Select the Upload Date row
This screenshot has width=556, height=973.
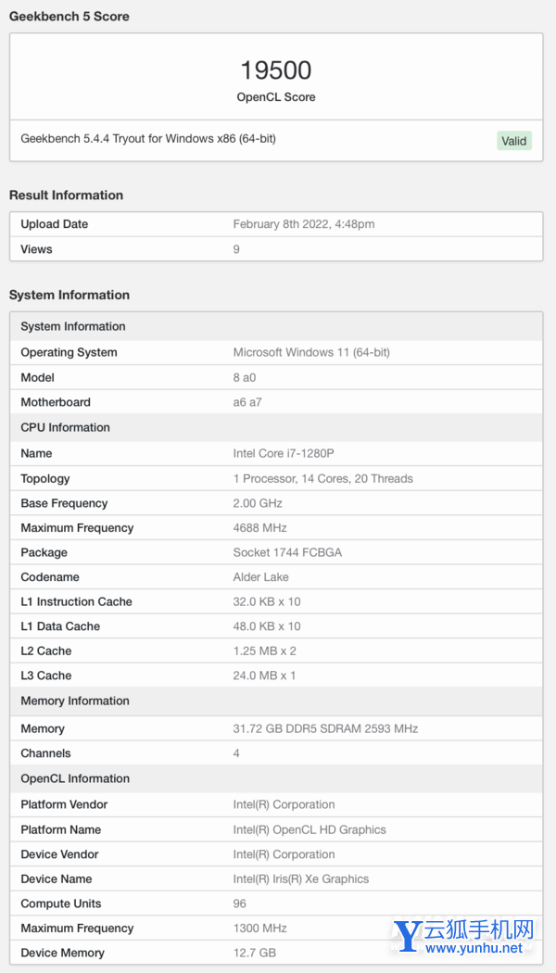coord(276,224)
